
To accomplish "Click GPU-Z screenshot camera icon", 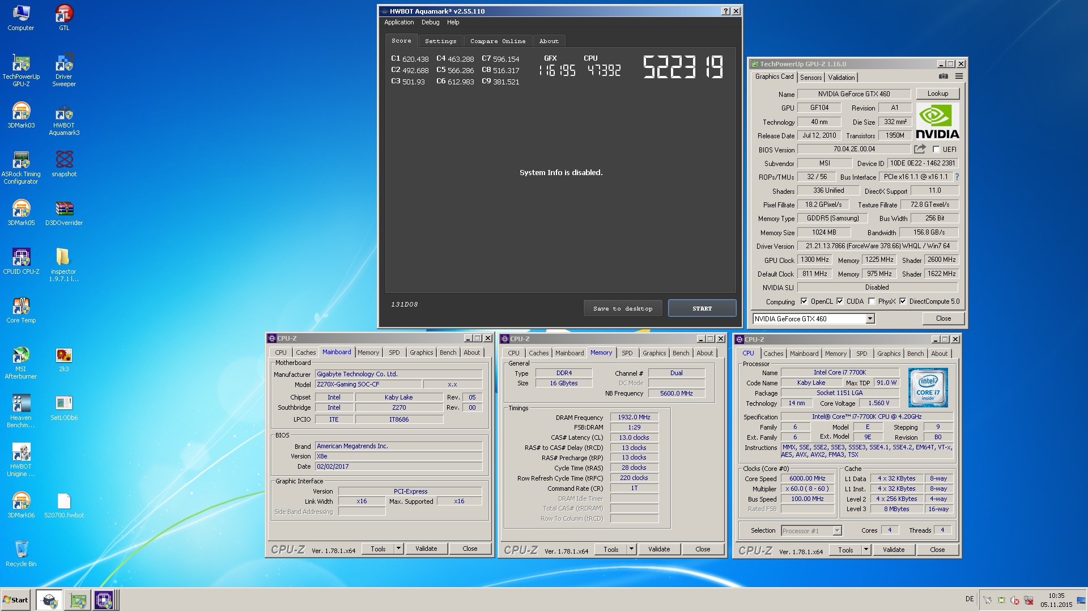I will pyautogui.click(x=943, y=76).
